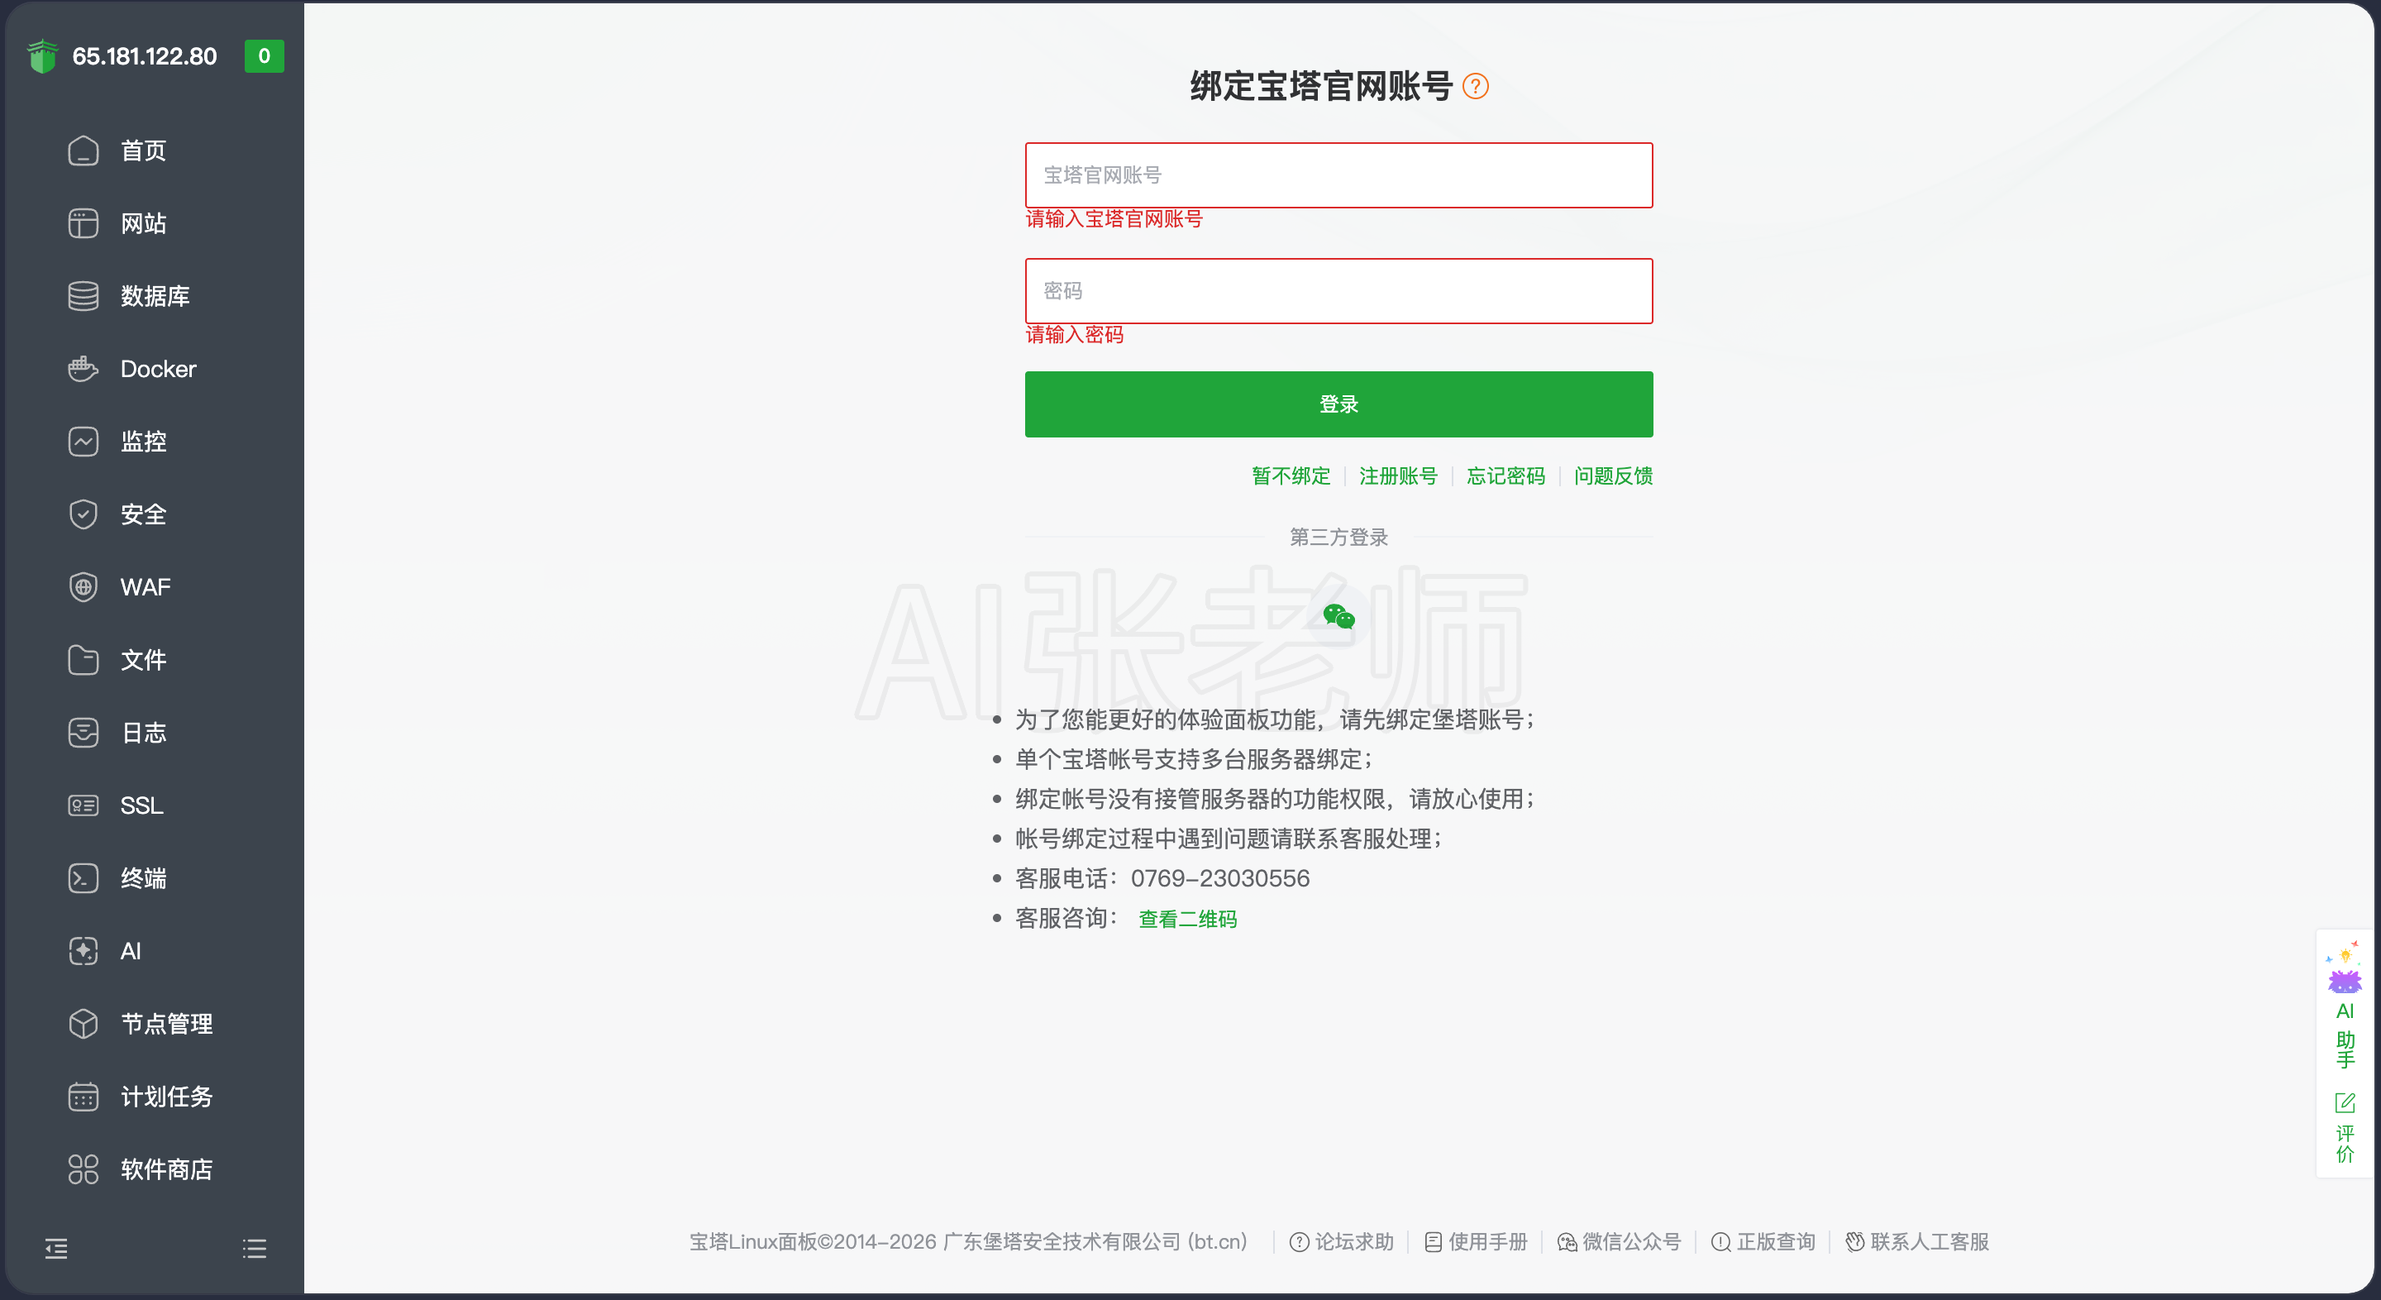2381x1300 pixels.
Task: Click into the BaoTa account (宝塔官网账号) field
Action: (x=1339, y=174)
